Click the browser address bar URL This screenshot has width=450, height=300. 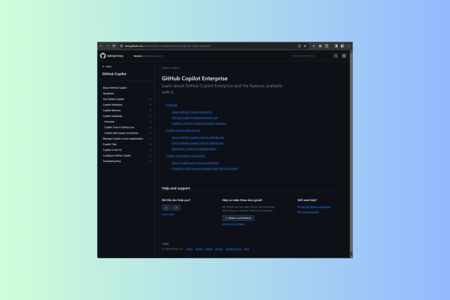pos(168,46)
